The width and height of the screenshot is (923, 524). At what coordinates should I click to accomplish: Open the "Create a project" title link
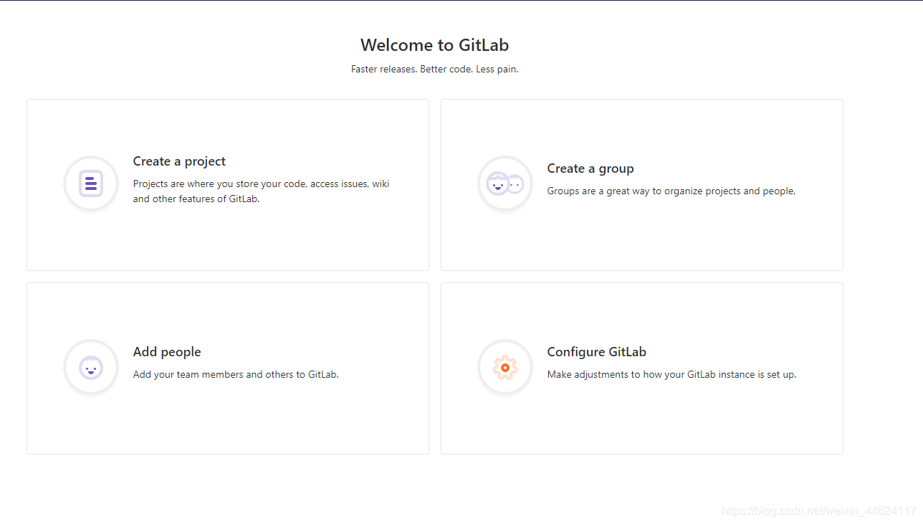click(179, 161)
